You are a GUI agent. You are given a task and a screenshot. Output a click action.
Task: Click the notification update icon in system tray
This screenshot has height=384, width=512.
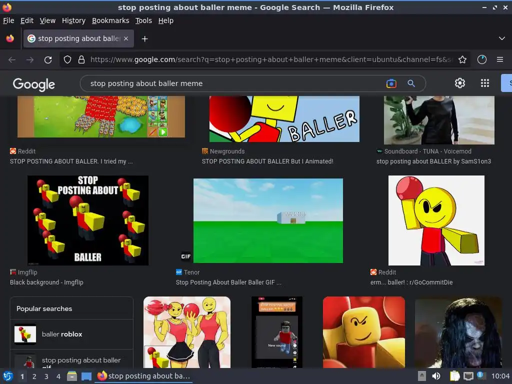[x=481, y=375]
